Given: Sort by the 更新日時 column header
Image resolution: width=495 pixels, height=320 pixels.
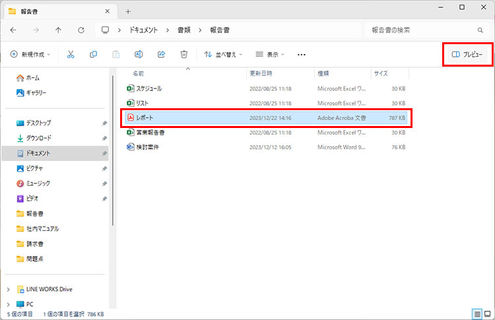Looking at the screenshot, I should [x=260, y=73].
